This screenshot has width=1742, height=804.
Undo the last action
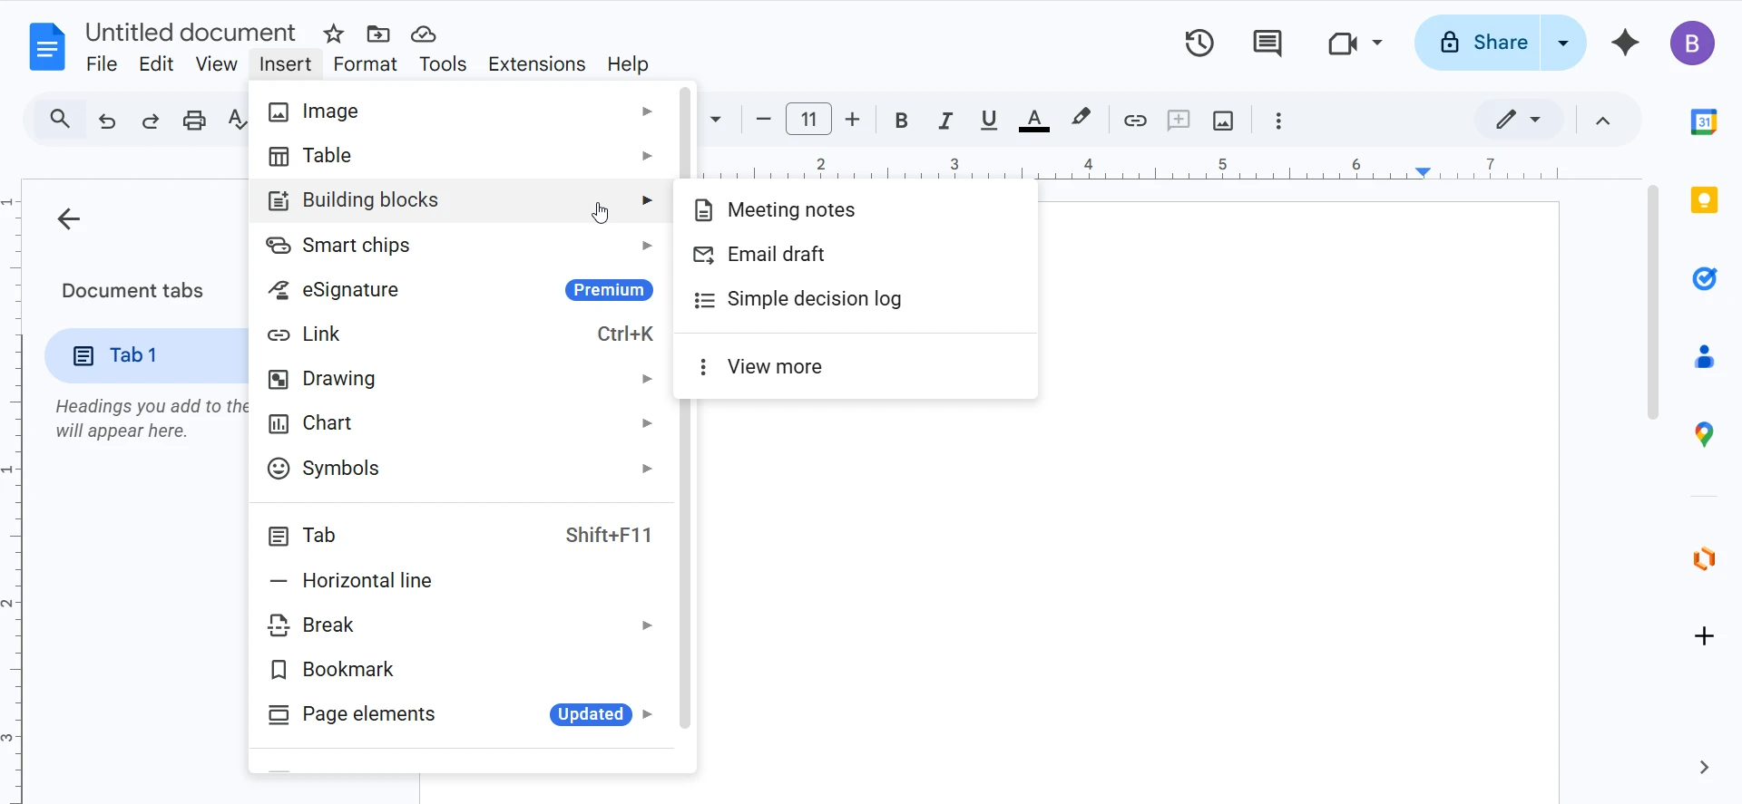pyautogui.click(x=107, y=121)
